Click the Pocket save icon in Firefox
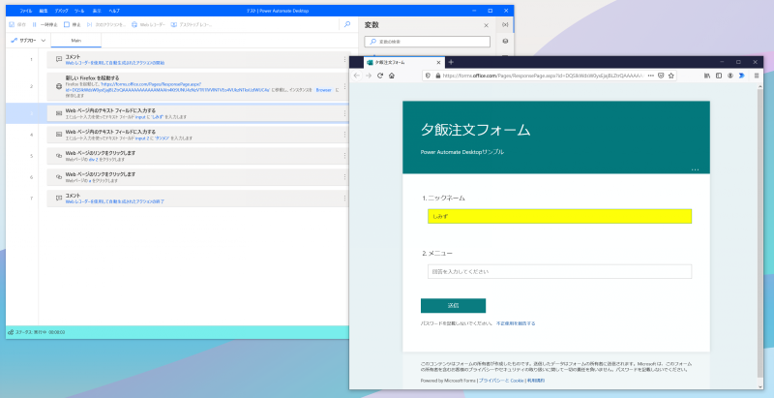 pyautogui.click(x=661, y=76)
